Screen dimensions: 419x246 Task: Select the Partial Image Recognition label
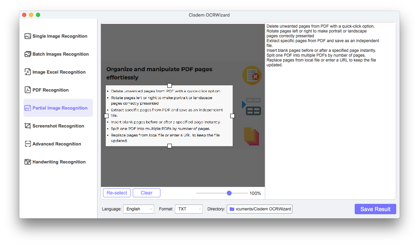tap(60, 108)
